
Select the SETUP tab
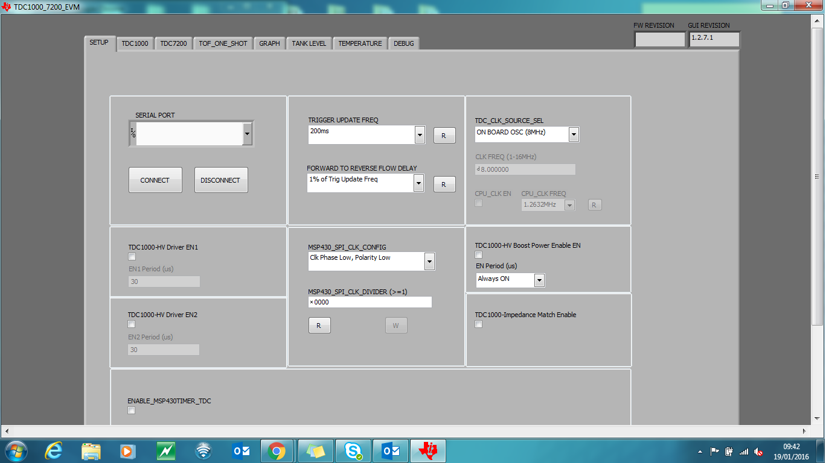click(x=99, y=43)
